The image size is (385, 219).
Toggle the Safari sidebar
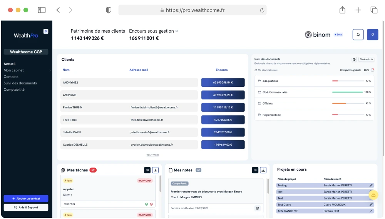42,10
